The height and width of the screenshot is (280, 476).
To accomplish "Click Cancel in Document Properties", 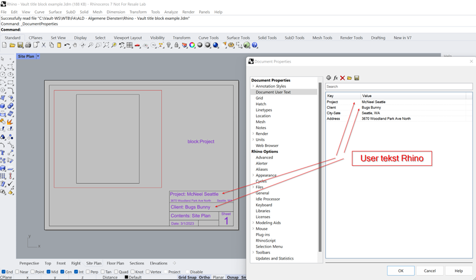I will [430, 271].
